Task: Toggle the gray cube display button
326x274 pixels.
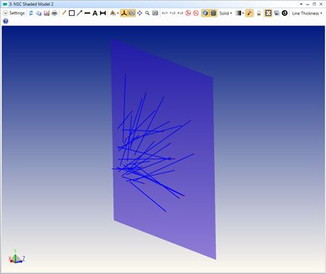Action: (x=213, y=13)
